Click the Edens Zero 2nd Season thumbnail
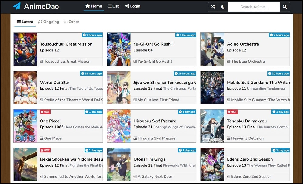This screenshot has width=303, height=184. [x=212, y=165]
